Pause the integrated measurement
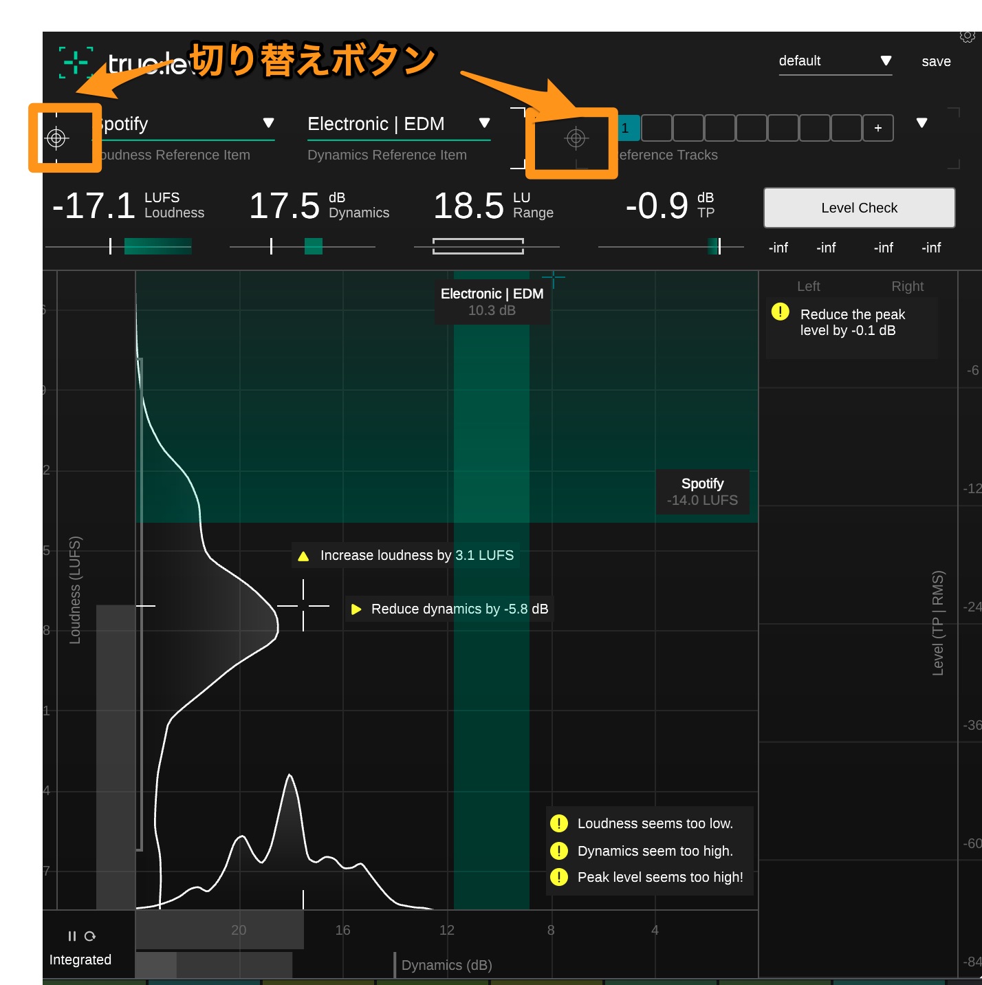This screenshot has height=985, width=982. tap(72, 936)
